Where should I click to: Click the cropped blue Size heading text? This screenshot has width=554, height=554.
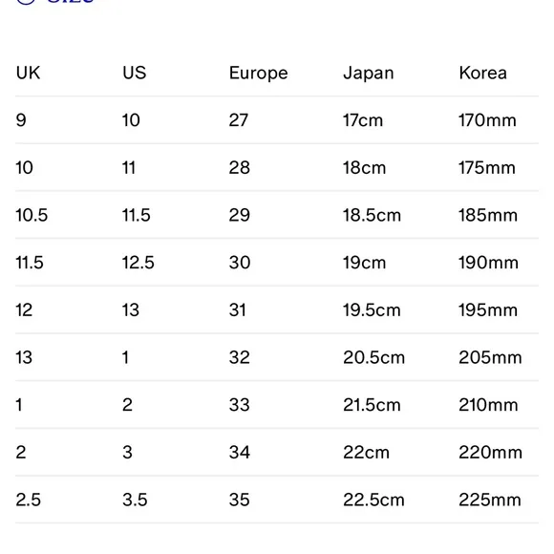coord(71,1)
